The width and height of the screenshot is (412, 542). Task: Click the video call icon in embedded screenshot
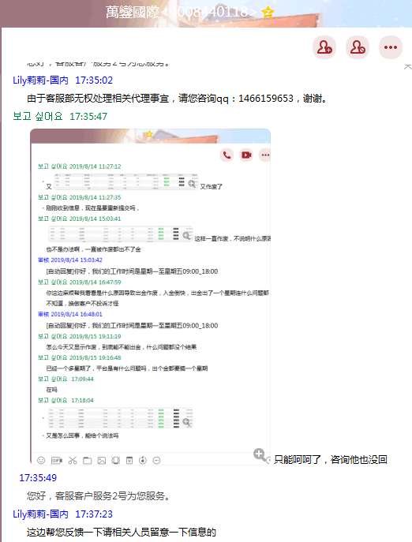246,155
